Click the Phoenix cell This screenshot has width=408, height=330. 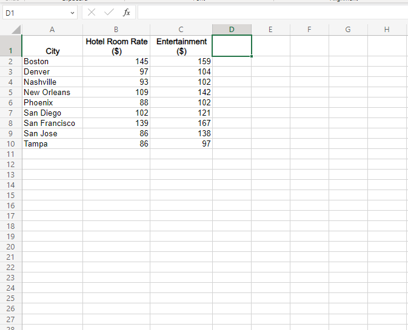52,103
